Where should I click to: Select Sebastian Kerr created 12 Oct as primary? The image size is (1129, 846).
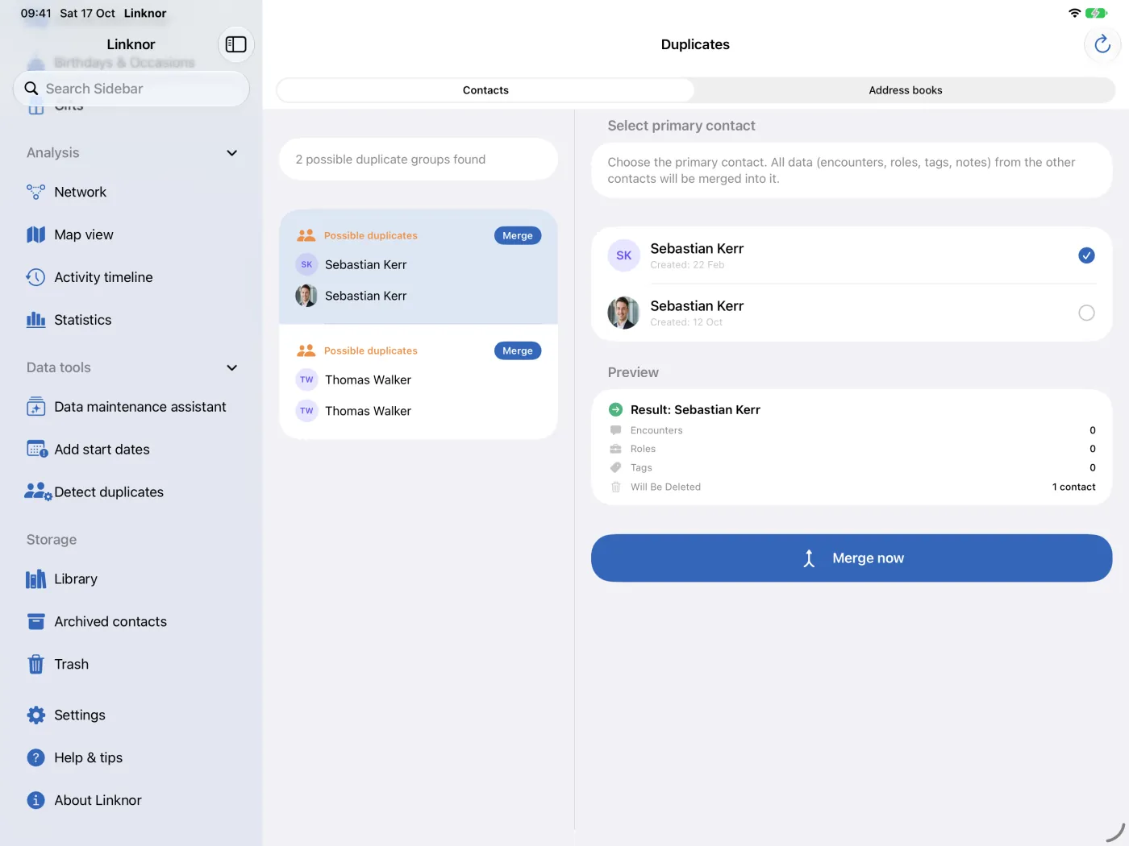pyautogui.click(x=1086, y=313)
